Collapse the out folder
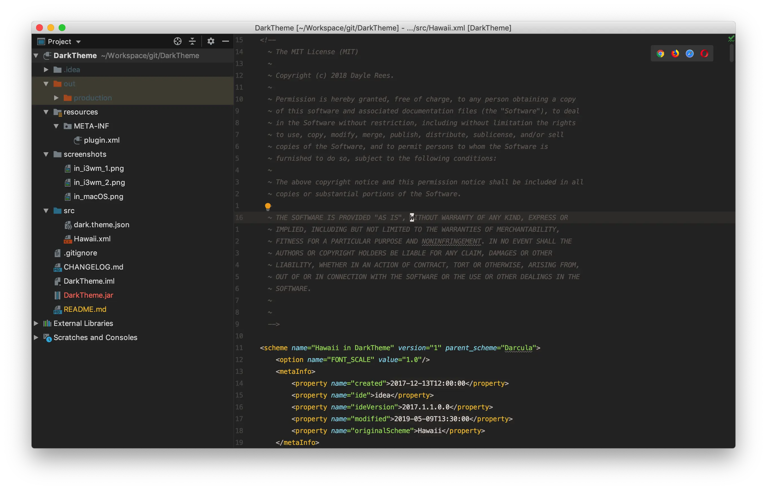Screen dimensions: 767x490 coord(46,84)
